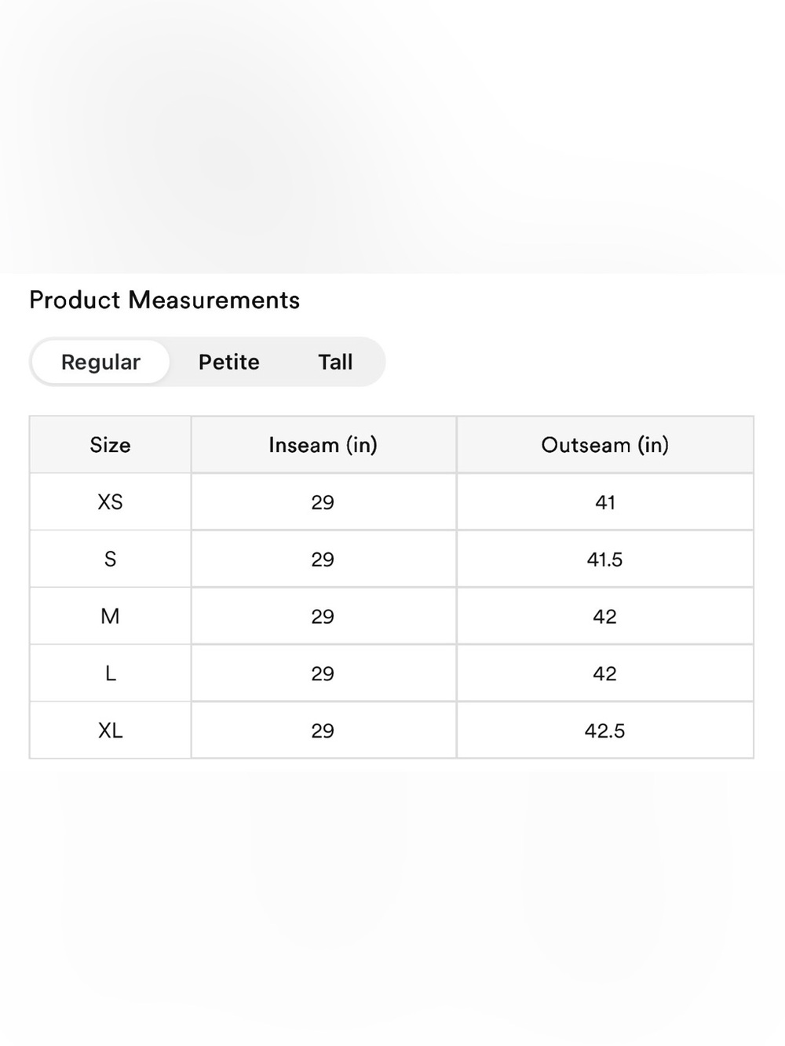The height and width of the screenshot is (1046, 785).
Task: Click the M outseam value 42
Action: [x=605, y=617]
